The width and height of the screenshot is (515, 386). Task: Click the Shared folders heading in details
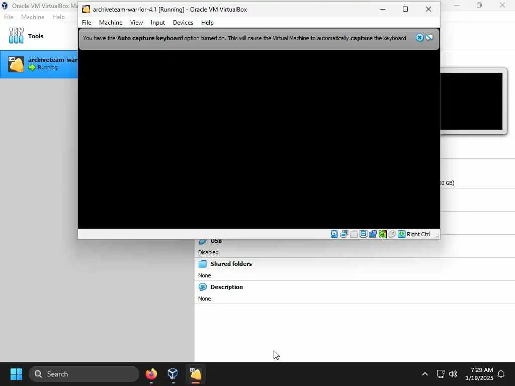point(231,264)
